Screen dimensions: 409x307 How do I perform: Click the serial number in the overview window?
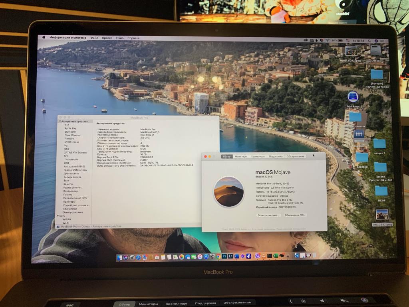[288, 207]
